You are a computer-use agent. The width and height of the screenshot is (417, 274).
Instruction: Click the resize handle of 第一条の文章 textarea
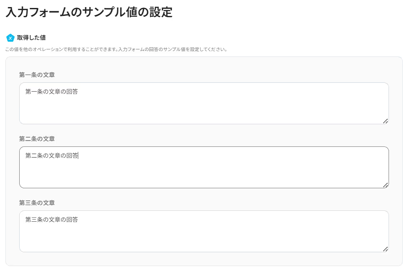(x=385, y=121)
